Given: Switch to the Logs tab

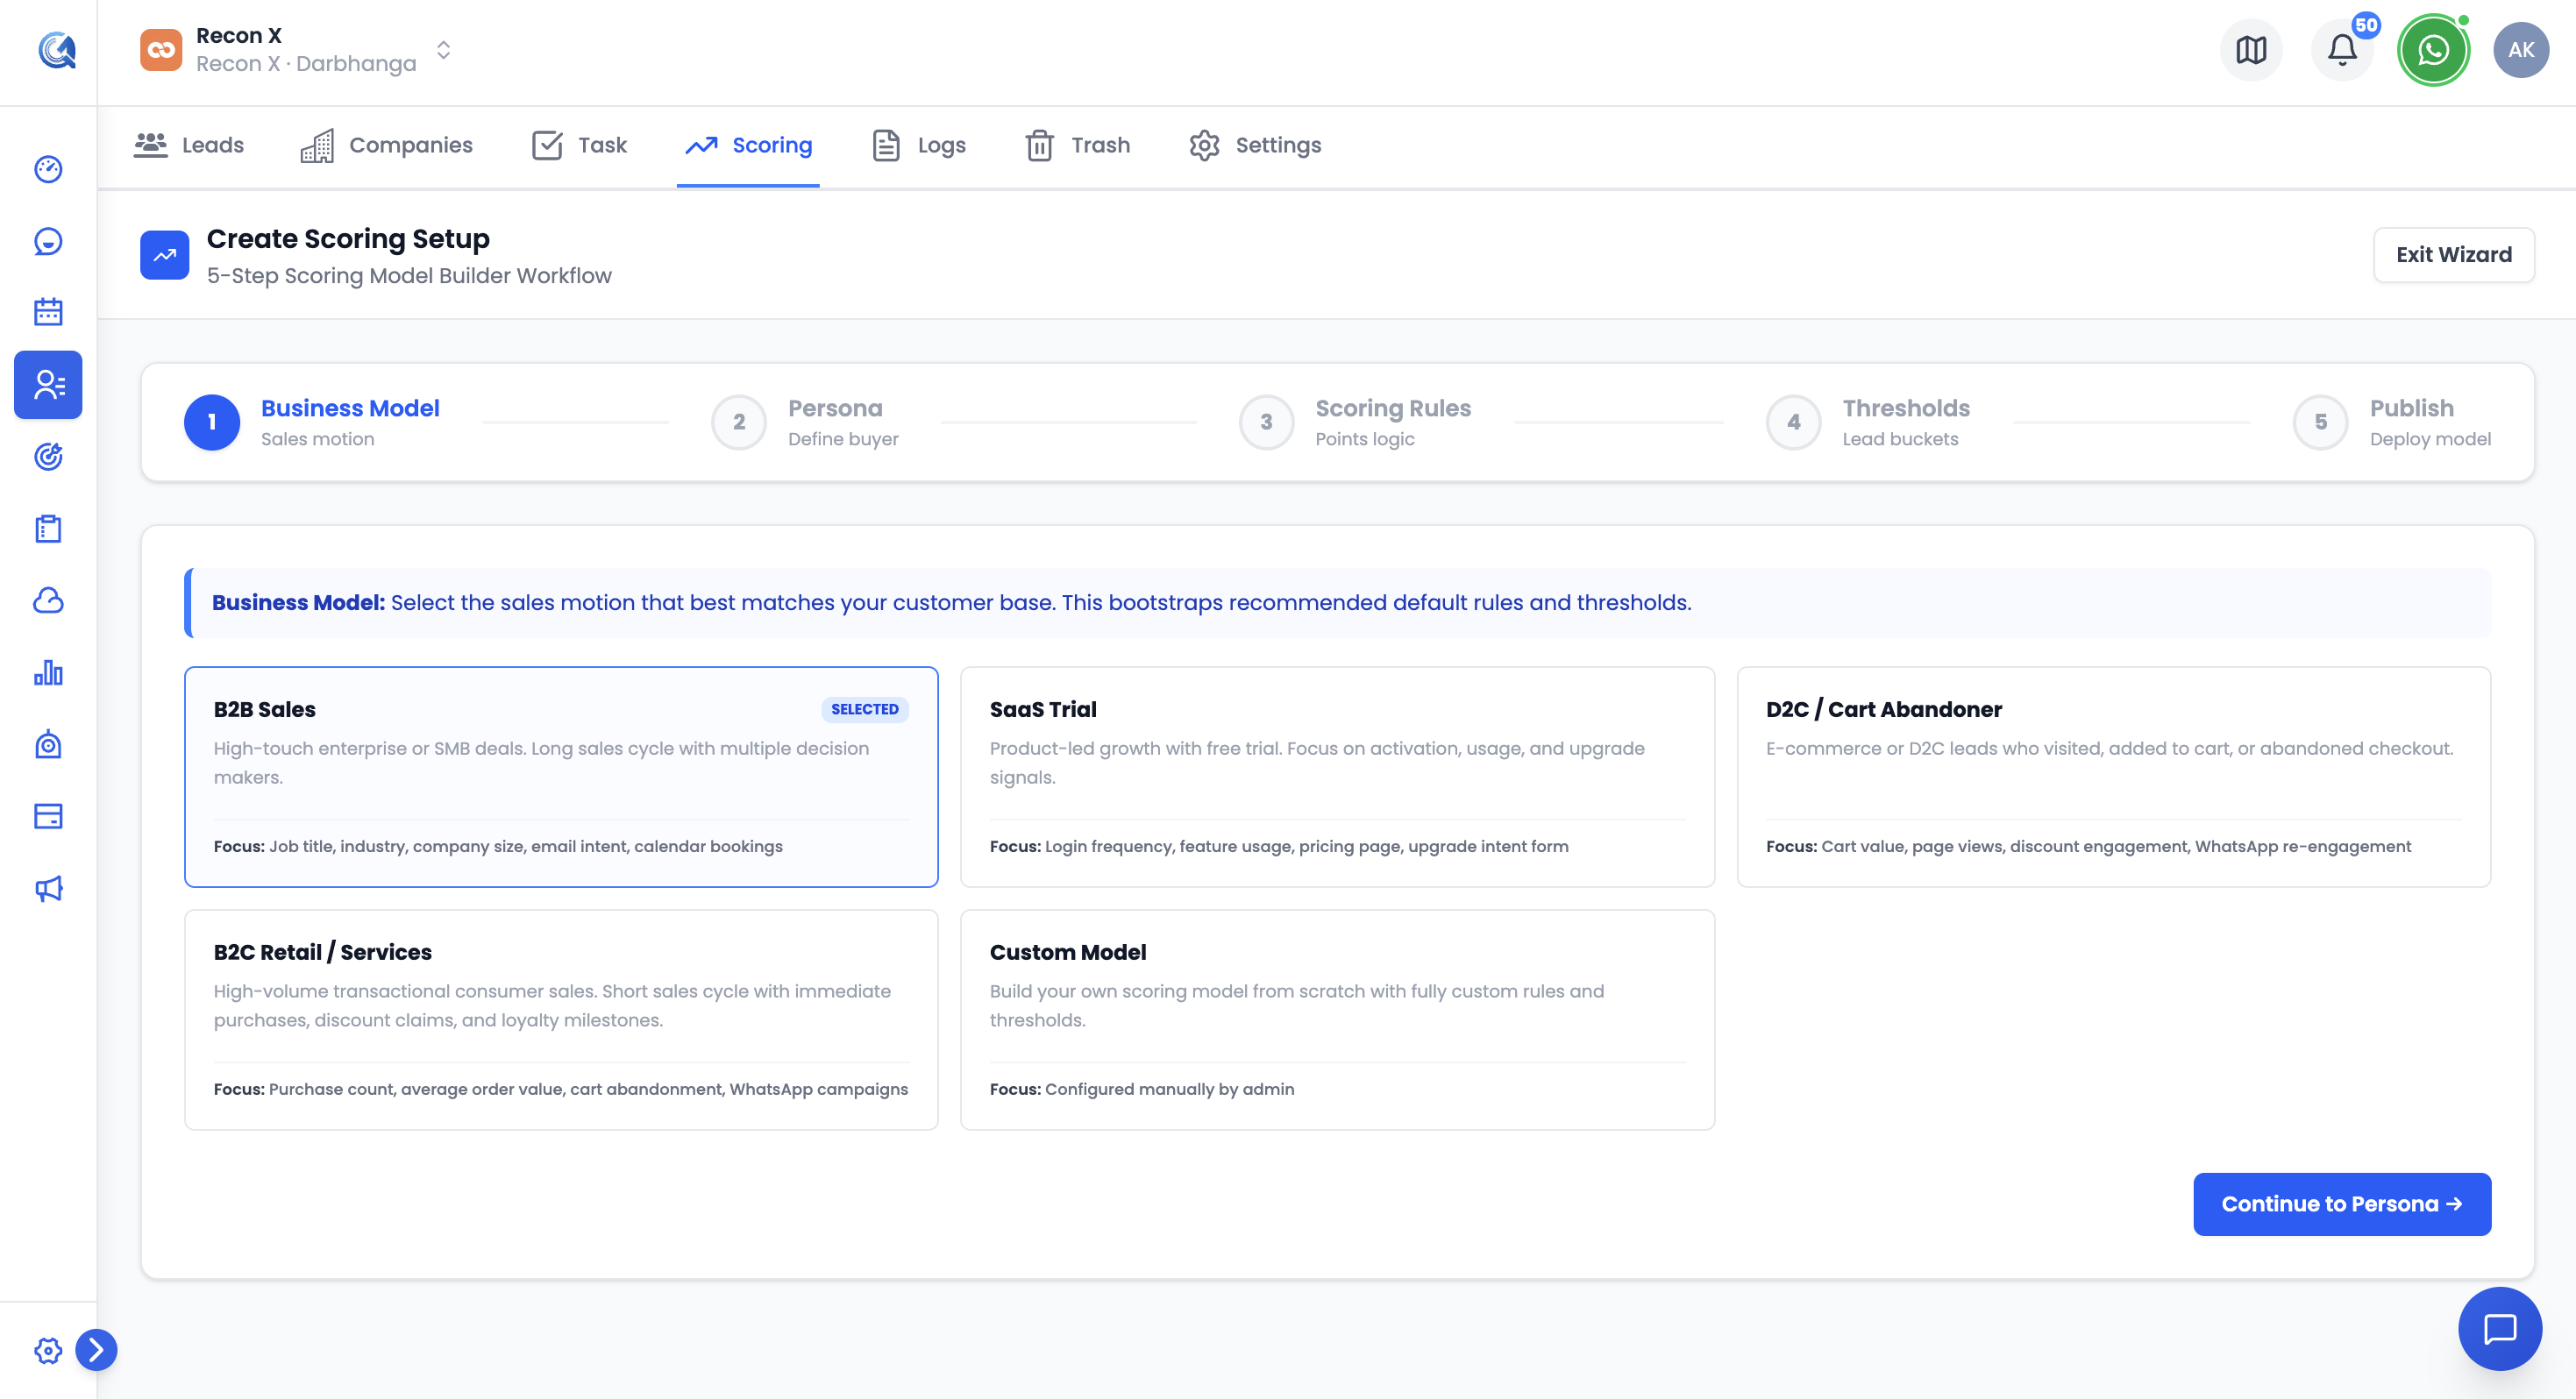Looking at the screenshot, I should tap(919, 145).
